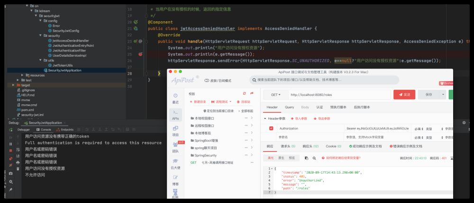This screenshot has width=474, height=203.
Task: Open the 预执行脚本 tab
Action: [x=338, y=107]
